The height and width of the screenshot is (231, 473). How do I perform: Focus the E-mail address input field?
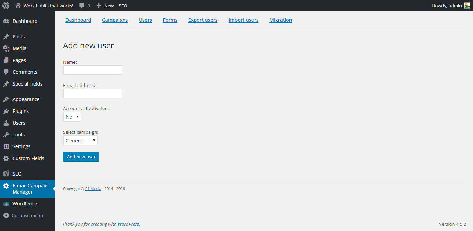(93, 94)
